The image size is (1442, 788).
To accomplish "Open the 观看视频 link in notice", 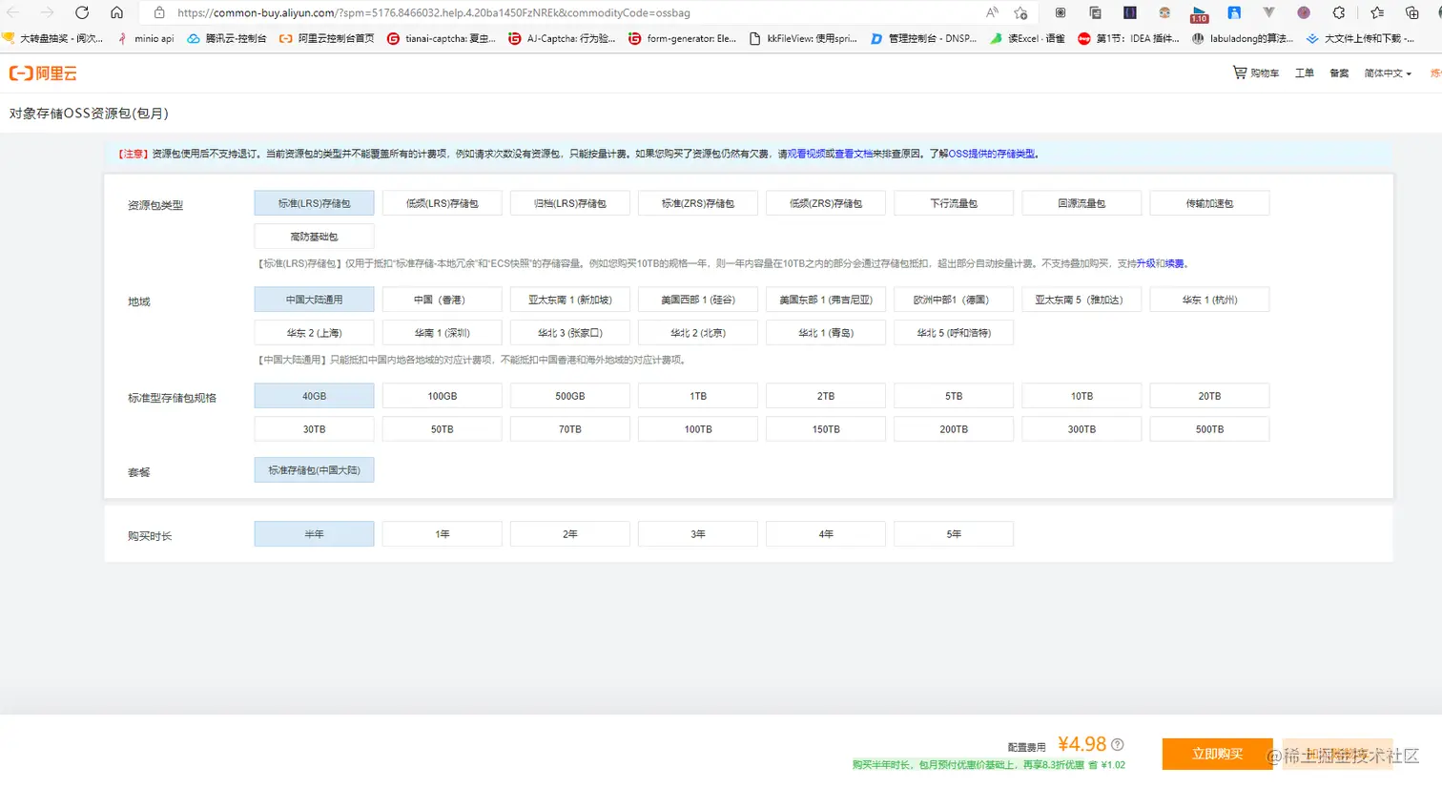I will (806, 154).
